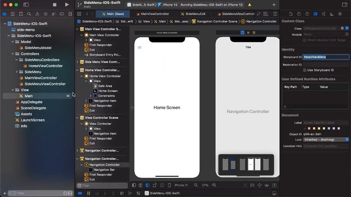
Task: Select the Home Screen label on canvas
Action: [x=167, y=107]
